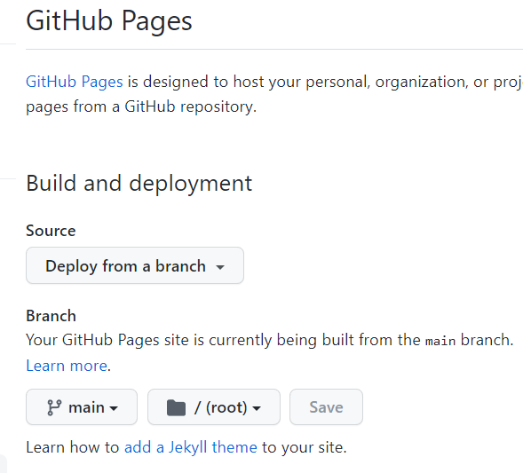This screenshot has height=473, width=523.
Task: Click the Save button
Action: pyautogui.click(x=326, y=407)
